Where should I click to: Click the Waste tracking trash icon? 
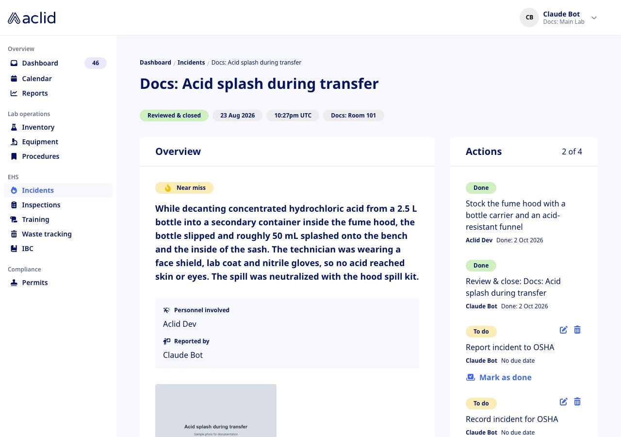click(14, 234)
